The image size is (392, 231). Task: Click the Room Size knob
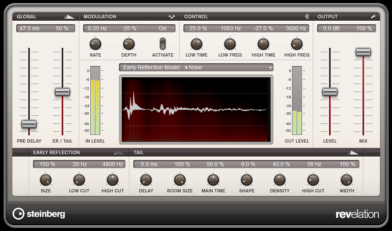point(180,180)
